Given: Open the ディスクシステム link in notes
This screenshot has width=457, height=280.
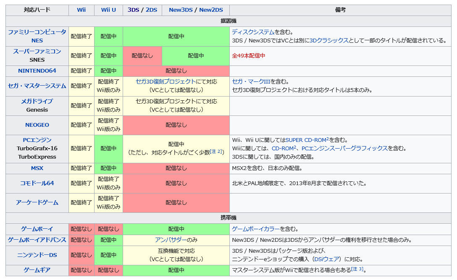Looking at the screenshot, I should pyautogui.click(x=253, y=32).
